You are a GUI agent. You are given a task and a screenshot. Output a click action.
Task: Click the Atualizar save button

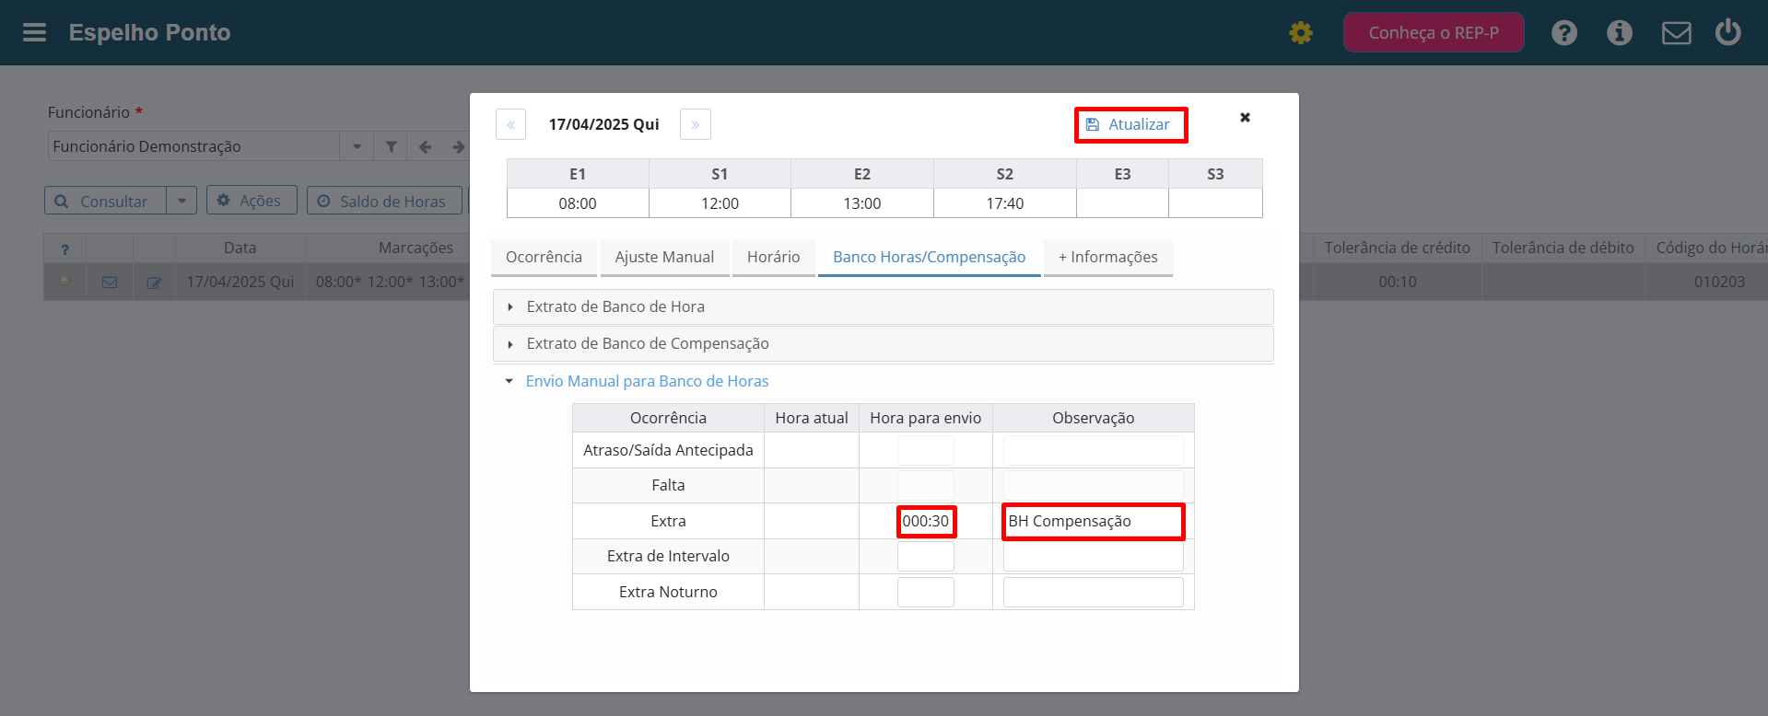[1130, 124]
